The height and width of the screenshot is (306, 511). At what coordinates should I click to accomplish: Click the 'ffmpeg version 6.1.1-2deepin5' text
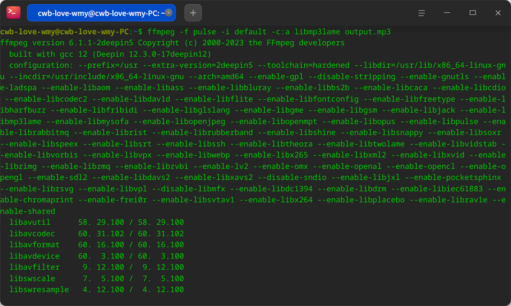(67, 43)
